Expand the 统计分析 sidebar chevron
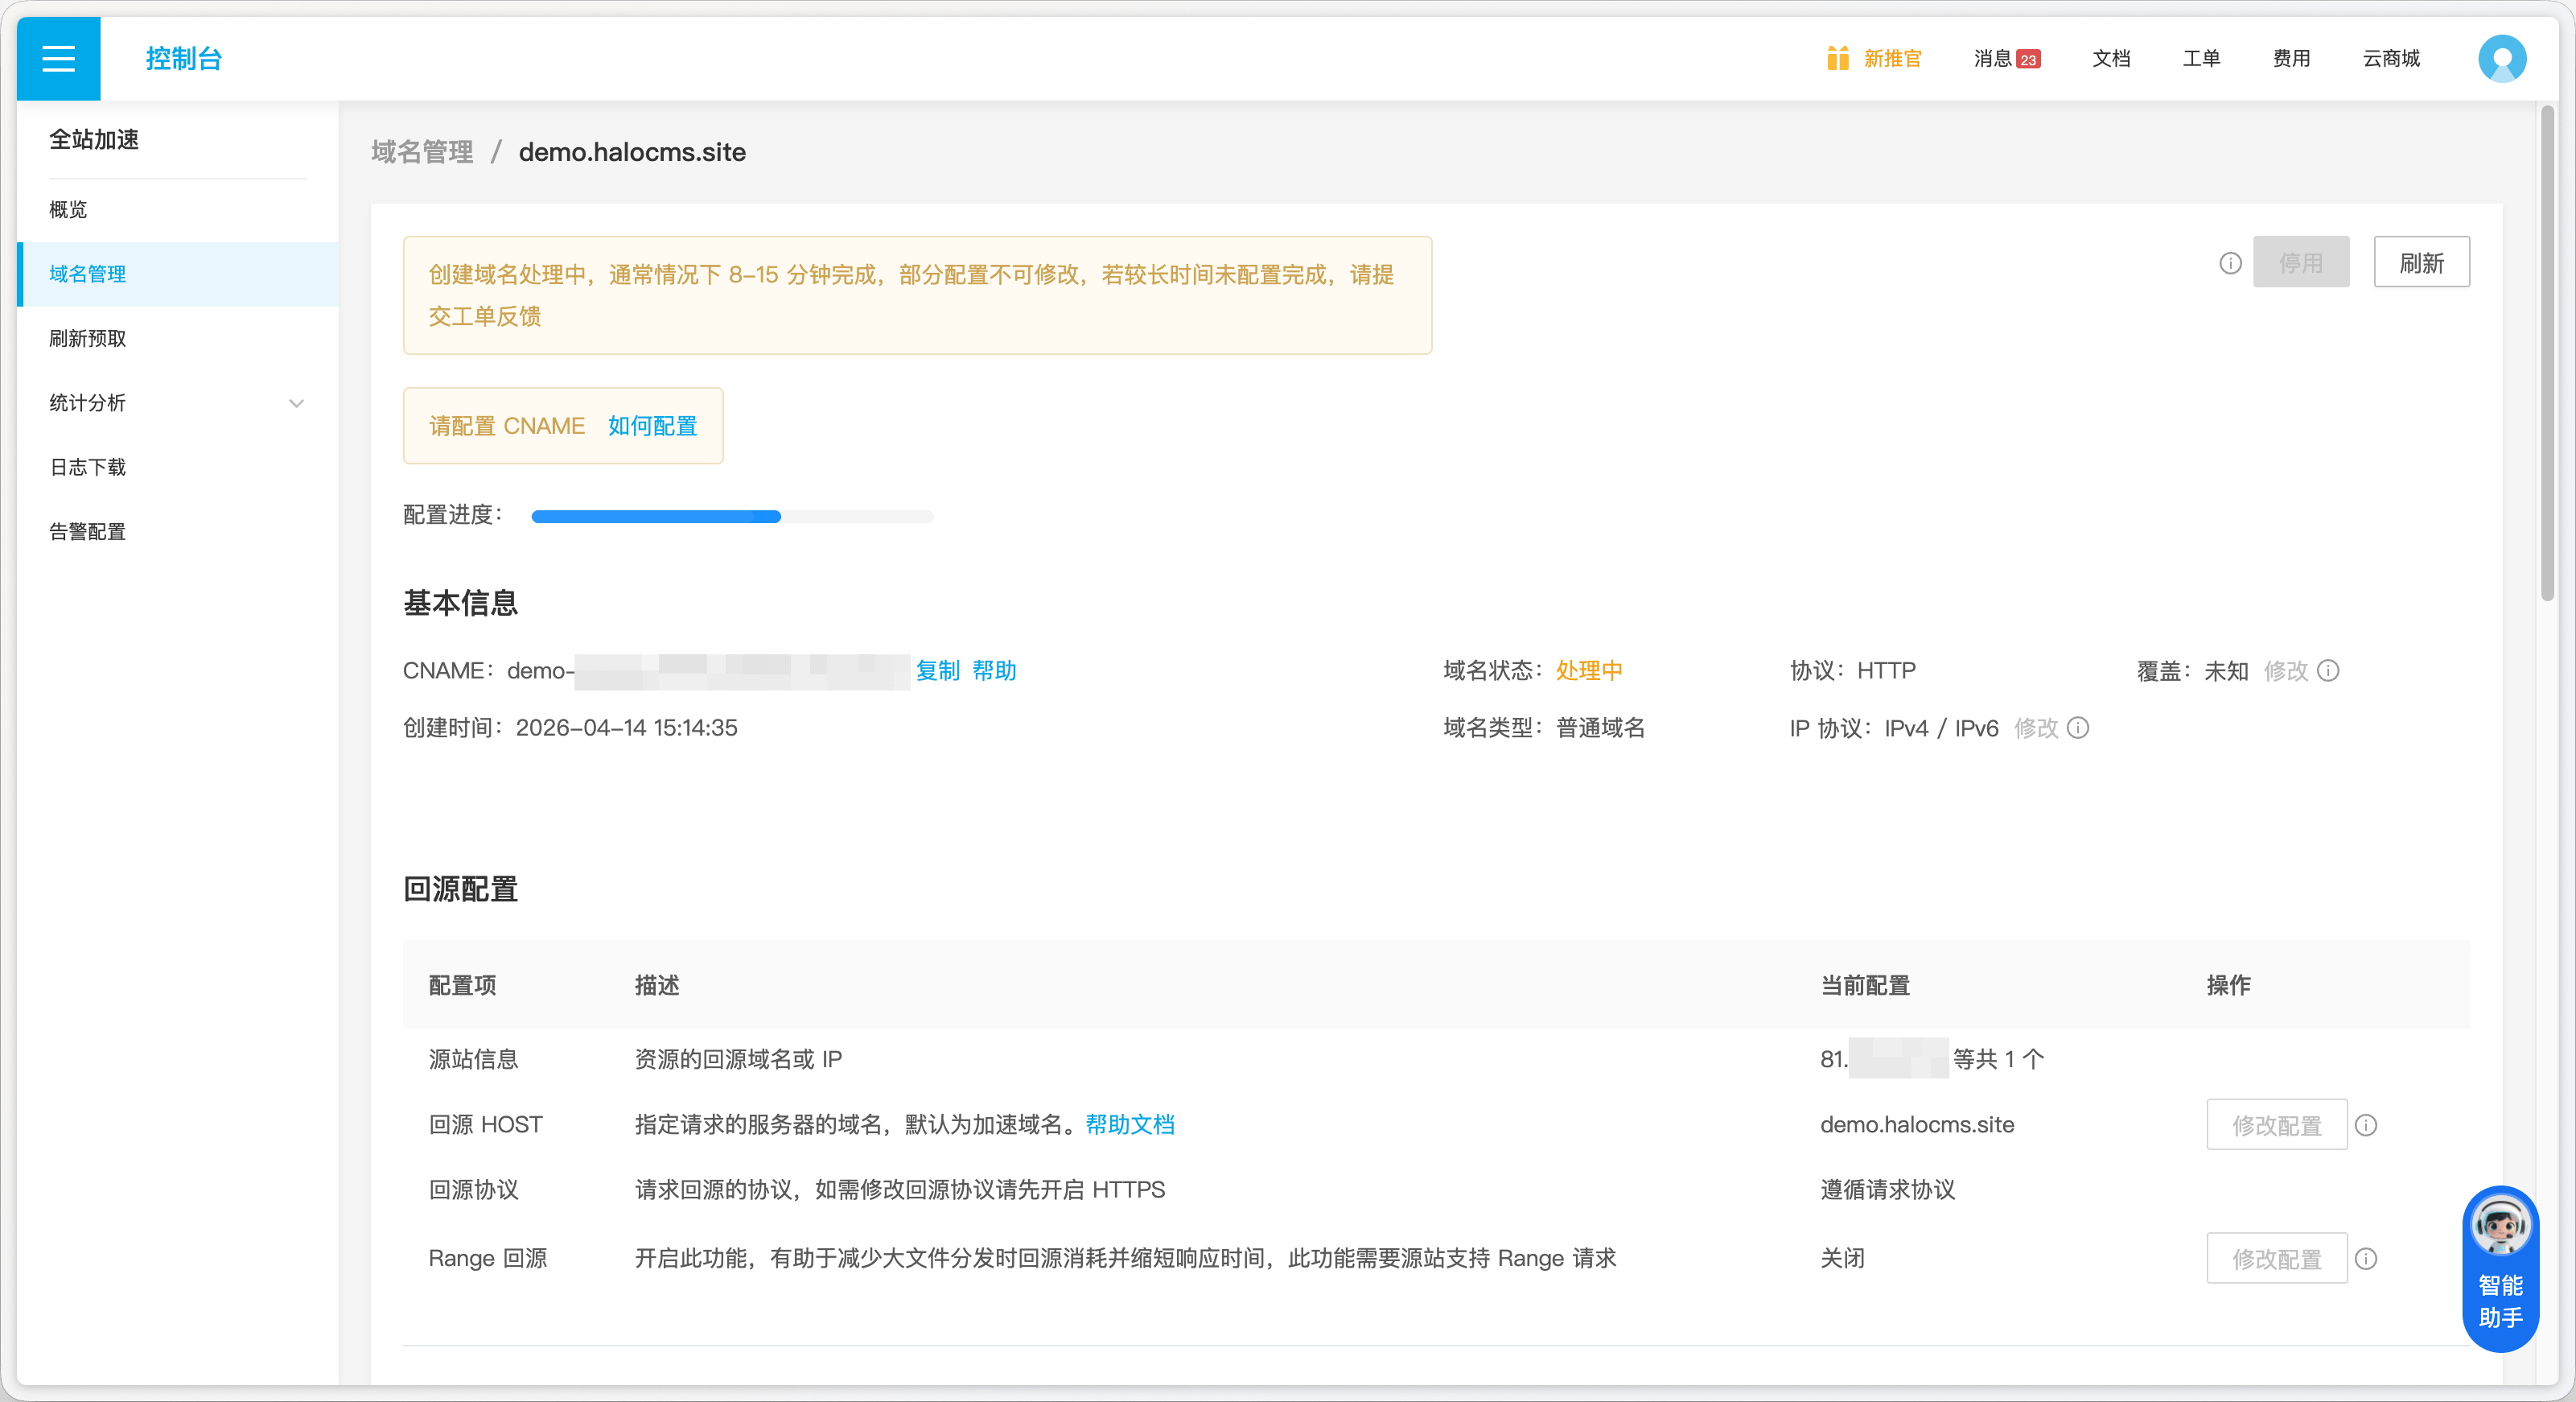 point(296,403)
